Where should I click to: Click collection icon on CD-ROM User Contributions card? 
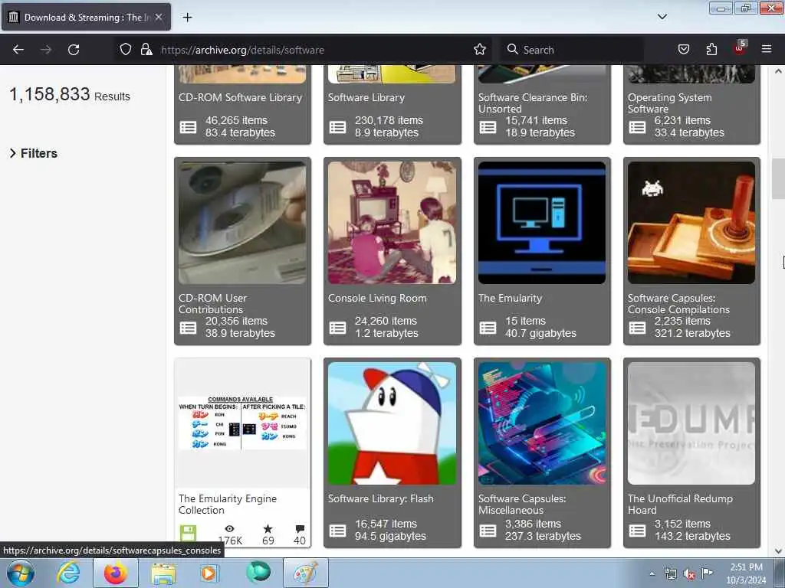(189, 328)
